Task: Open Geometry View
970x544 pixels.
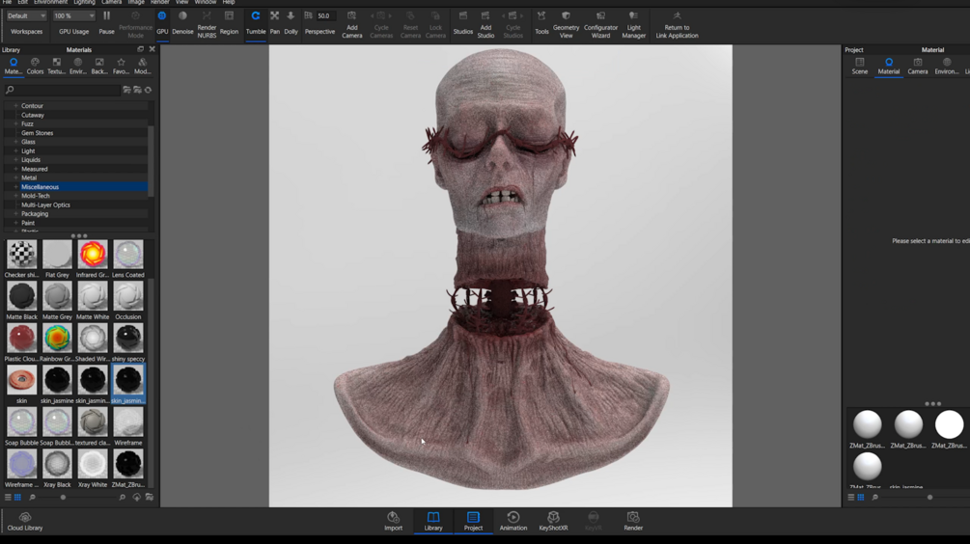Action: point(566,25)
